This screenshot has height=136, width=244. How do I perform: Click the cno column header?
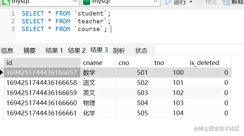click(134, 63)
